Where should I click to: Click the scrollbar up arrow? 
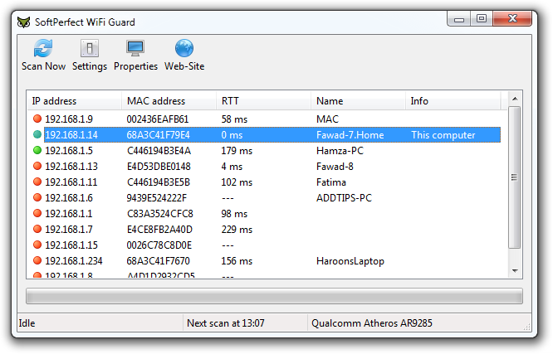click(515, 99)
